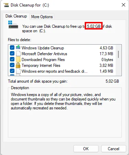
Task: Click the Files to delete label
Action: pyautogui.click(x=20, y=40)
